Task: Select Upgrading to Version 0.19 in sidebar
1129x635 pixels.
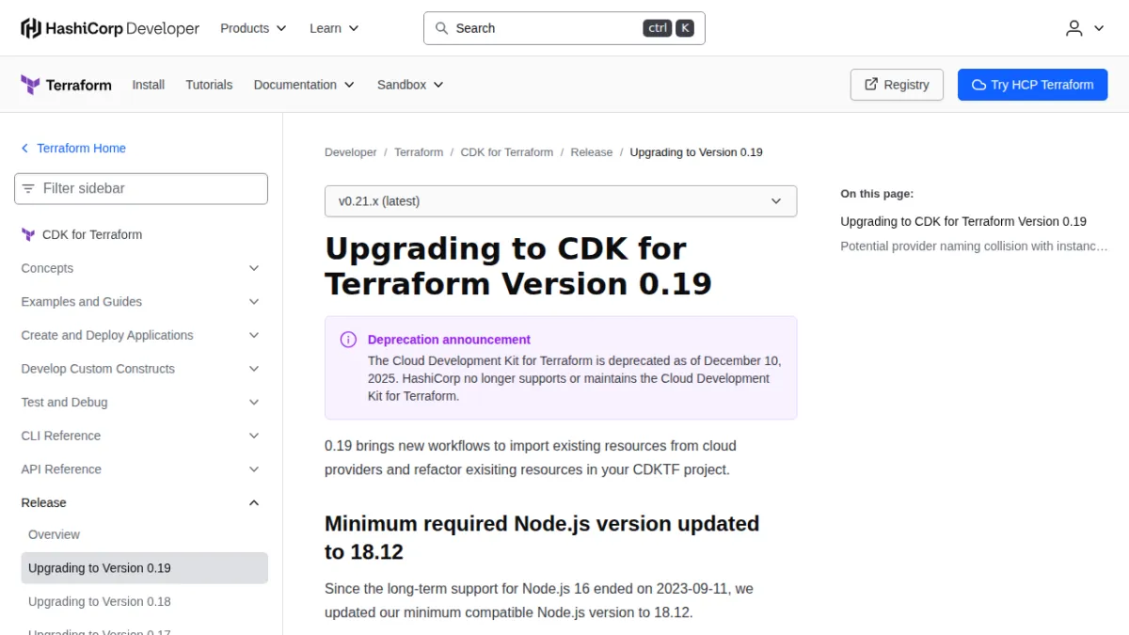Action: pyautogui.click(x=145, y=568)
